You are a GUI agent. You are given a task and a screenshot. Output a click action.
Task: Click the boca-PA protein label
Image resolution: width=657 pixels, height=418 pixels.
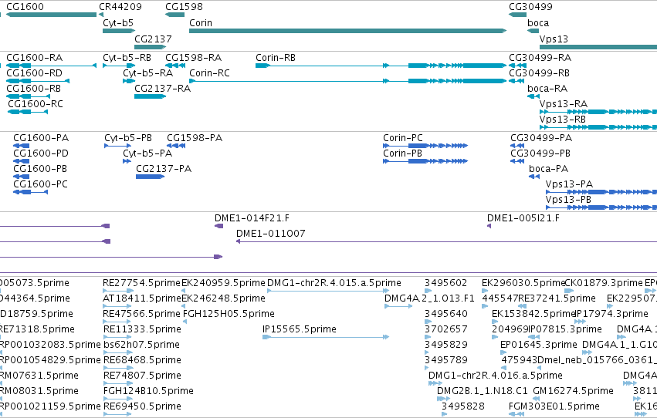[x=548, y=169]
